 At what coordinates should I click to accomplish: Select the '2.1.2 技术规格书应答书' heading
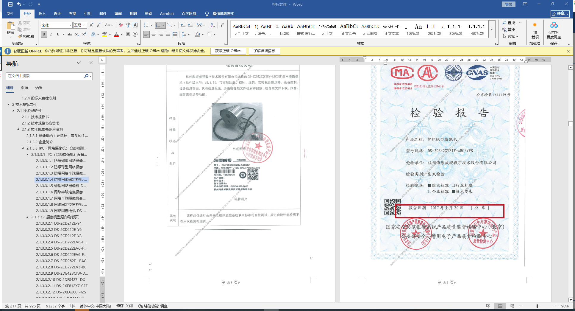coord(40,123)
